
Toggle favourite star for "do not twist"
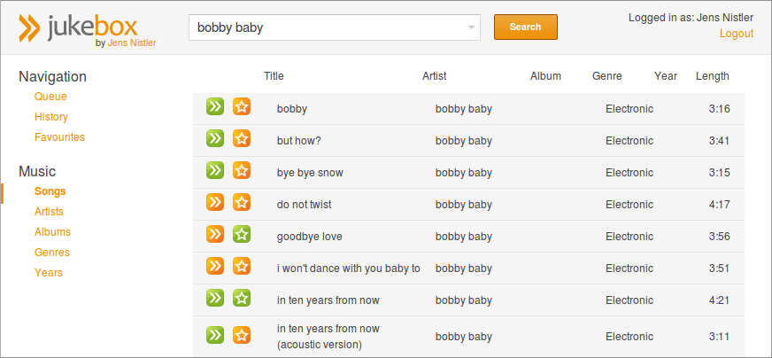(x=242, y=203)
